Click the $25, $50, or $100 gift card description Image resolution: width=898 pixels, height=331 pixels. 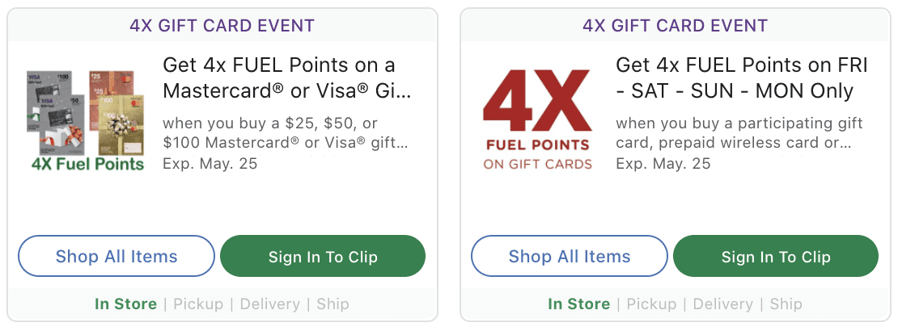pyautogui.click(x=285, y=133)
